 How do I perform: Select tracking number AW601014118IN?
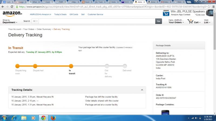(x=164, y=88)
